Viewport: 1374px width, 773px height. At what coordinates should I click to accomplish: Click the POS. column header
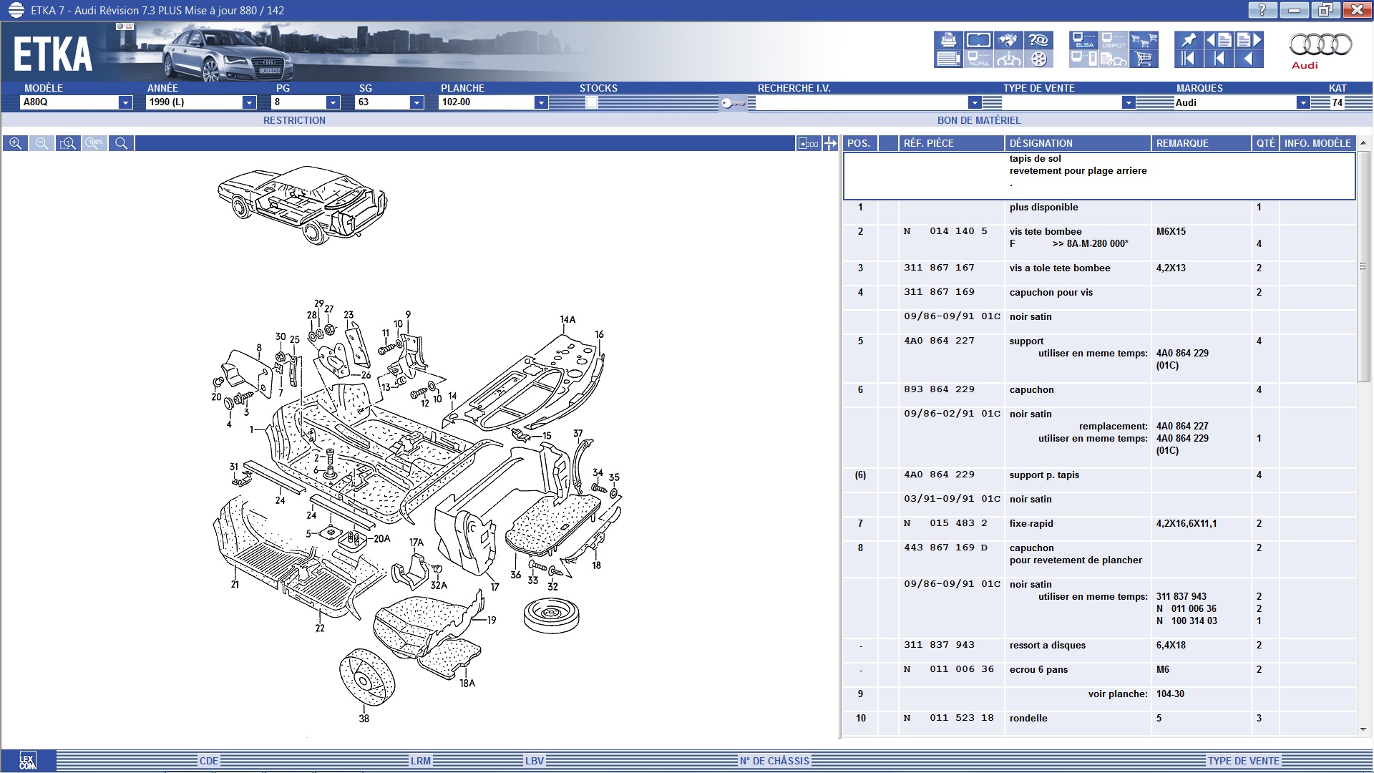(859, 143)
